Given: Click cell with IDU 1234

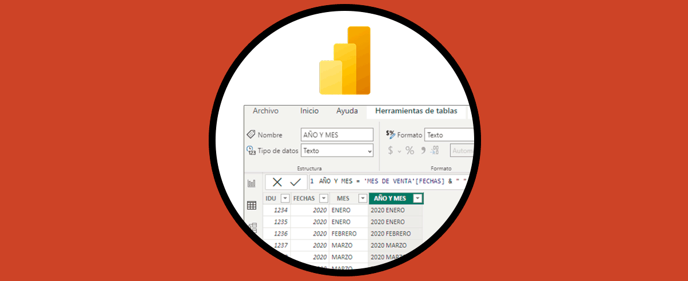Looking at the screenshot, I should point(277,210).
